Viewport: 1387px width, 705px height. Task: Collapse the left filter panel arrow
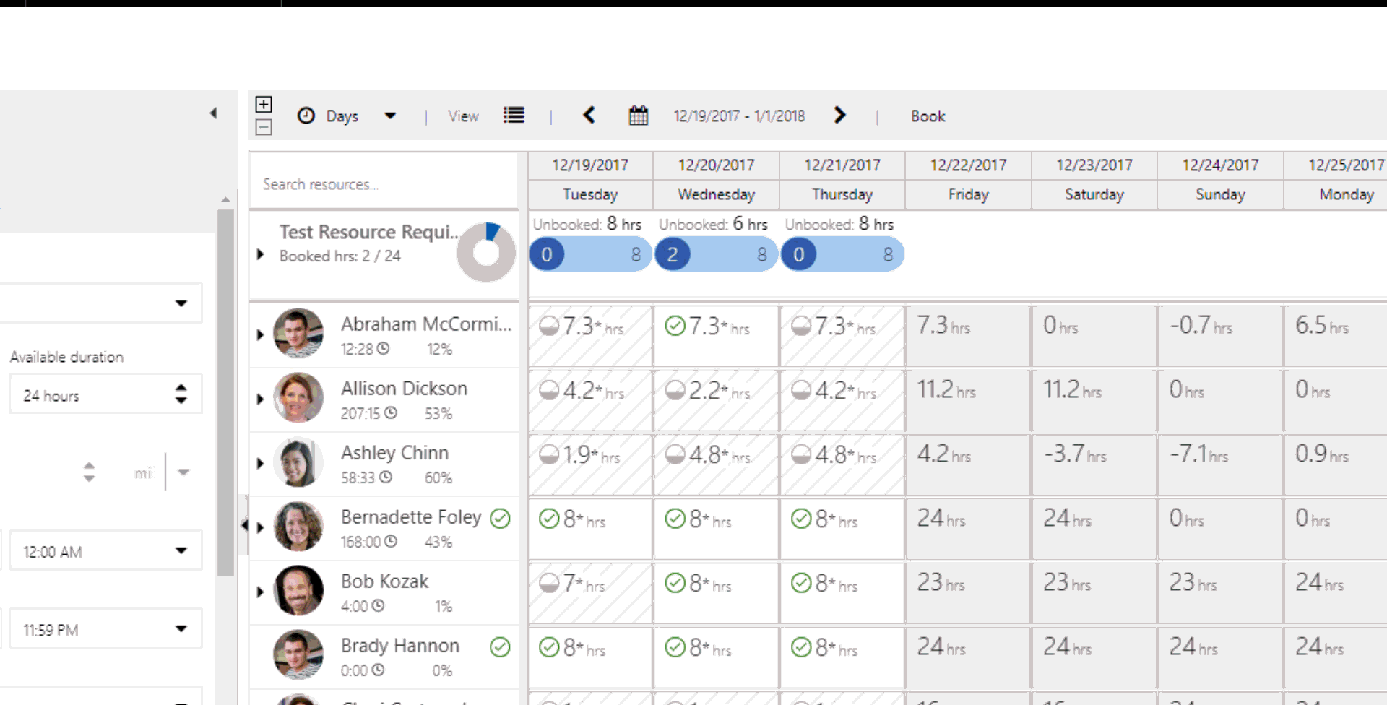click(x=213, y=113)
